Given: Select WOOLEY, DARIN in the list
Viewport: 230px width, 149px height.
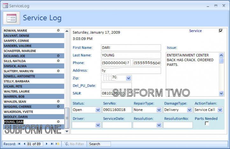Looking at the screenshot, I should coord(34,117).
